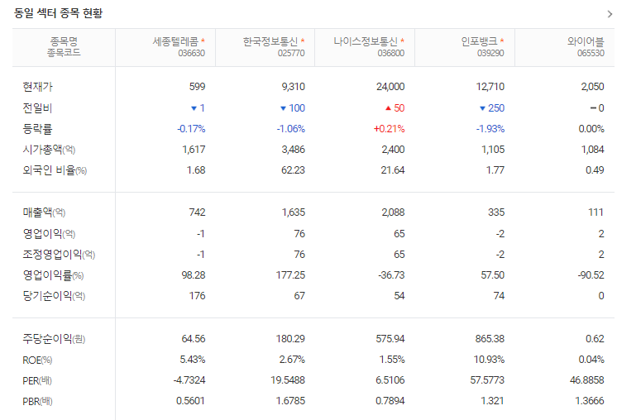The width and height of the screenshot is (617, 420).
Task: Click the change rate 0.00%
Action: tap(591, 129)
